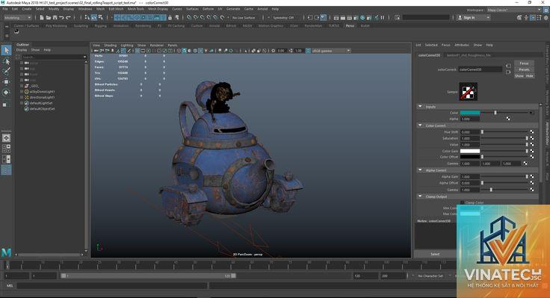
Task: Click the Sample swatch thumbnail
Action: [469, 92]
